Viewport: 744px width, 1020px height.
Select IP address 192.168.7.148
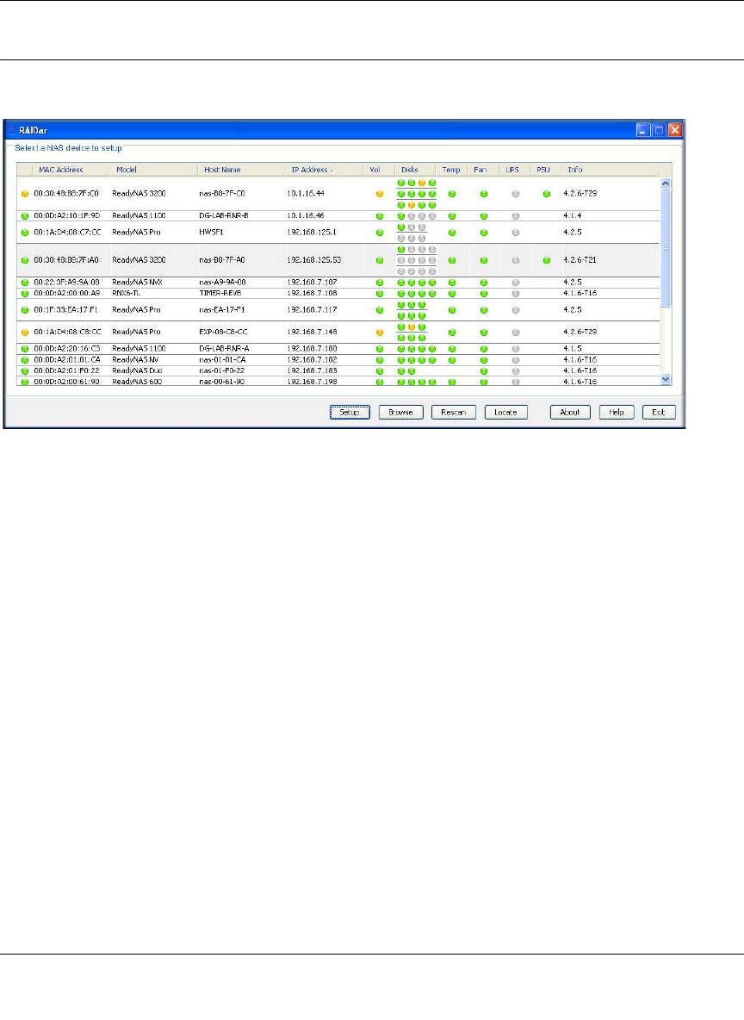coord(313,332)
